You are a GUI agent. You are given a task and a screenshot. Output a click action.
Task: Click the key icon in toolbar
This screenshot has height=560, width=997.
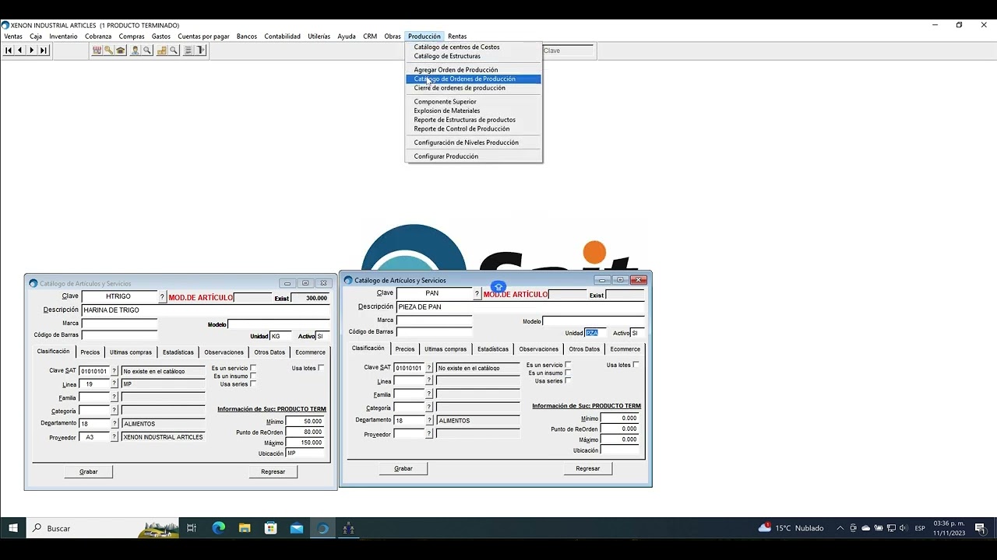coord(109,51)
